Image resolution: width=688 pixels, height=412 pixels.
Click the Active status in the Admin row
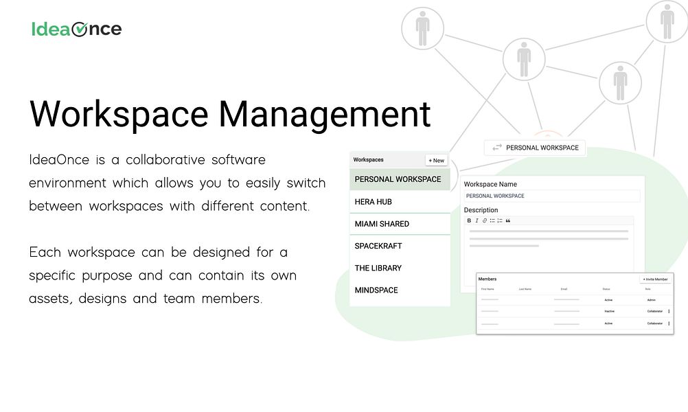(x=608, y=300)
